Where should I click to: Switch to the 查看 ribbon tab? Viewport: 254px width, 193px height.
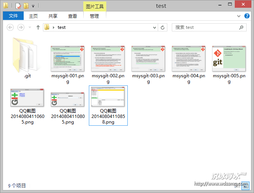(x=73, y=16)
